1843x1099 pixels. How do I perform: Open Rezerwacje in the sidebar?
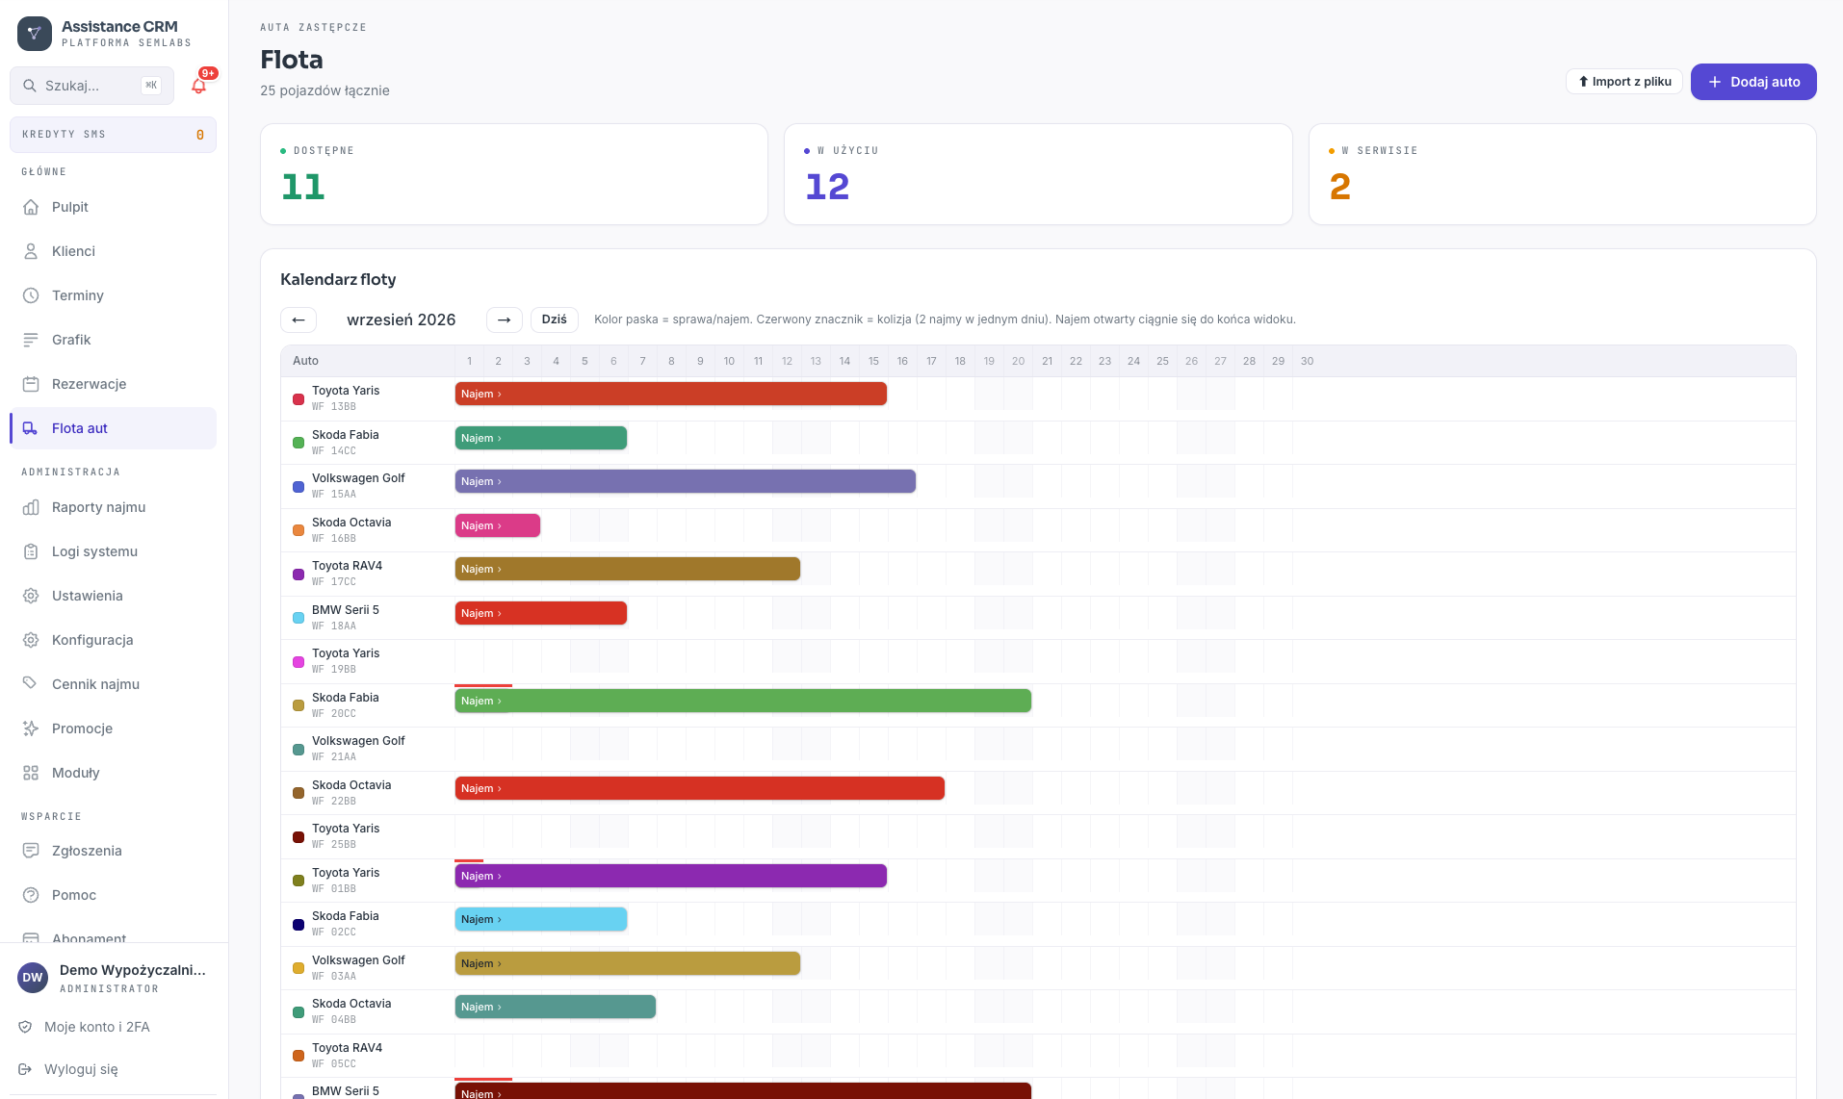coord(113,384)
